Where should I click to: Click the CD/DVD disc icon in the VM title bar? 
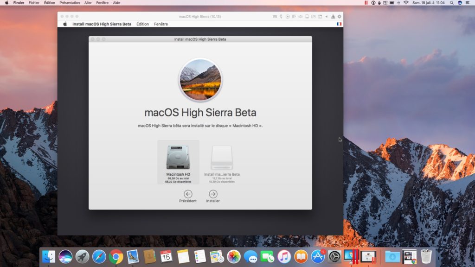tap(288, 17)
